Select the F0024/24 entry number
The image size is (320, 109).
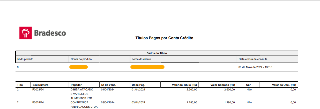(x=38, y=103)
